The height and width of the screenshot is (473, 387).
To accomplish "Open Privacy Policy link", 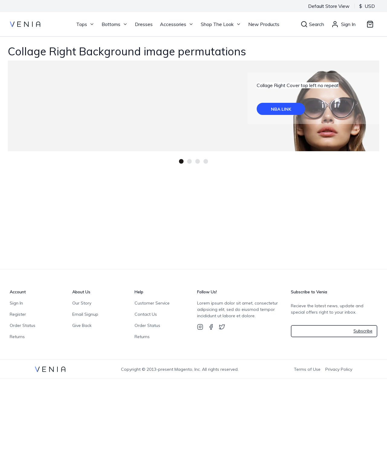I will pyautogui.click(x=339, y=369).
